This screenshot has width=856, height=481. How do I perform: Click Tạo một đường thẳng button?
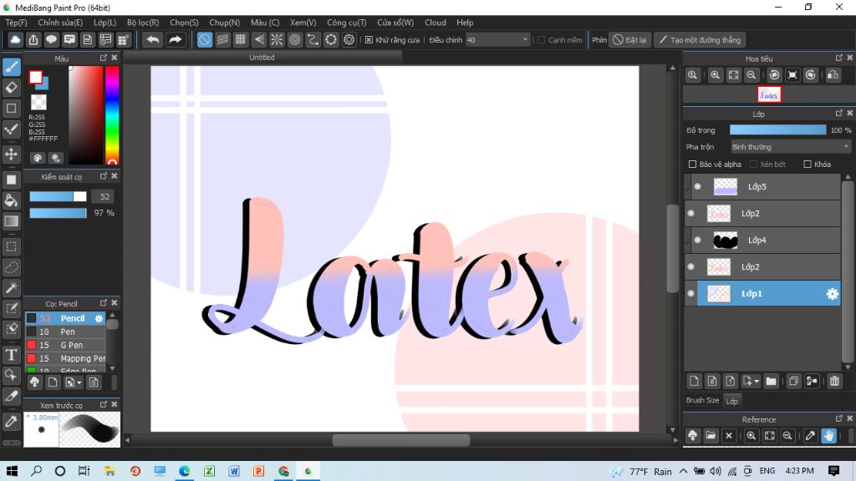coord(700,40)
